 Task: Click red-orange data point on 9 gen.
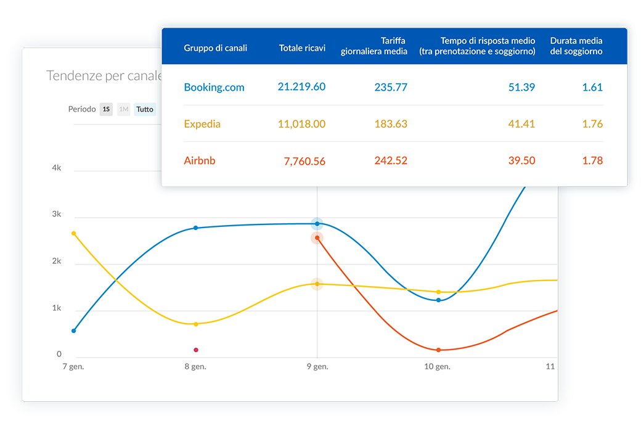(317, 238)
